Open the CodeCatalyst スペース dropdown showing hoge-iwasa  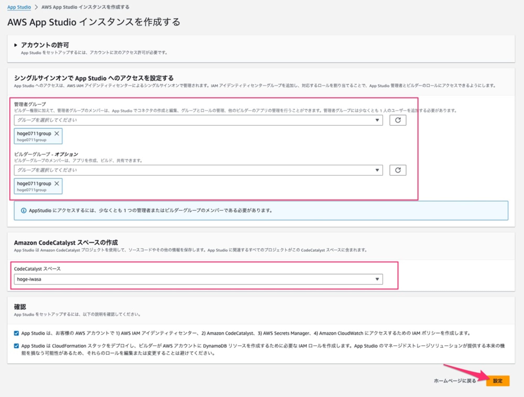[198, 279]
